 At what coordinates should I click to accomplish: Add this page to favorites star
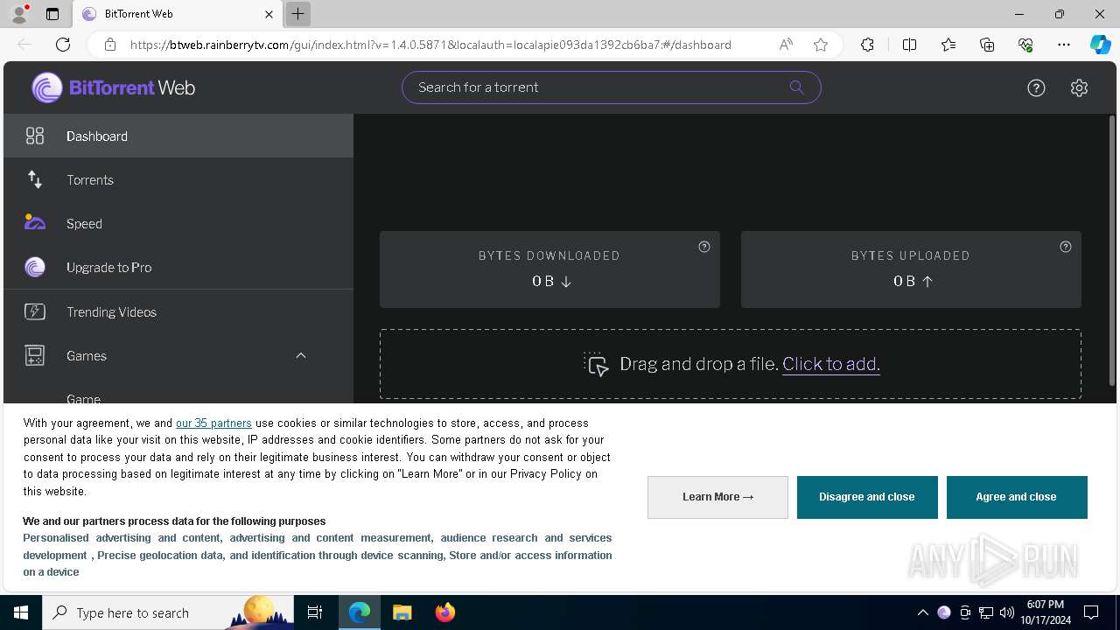[x=821, y=45]
